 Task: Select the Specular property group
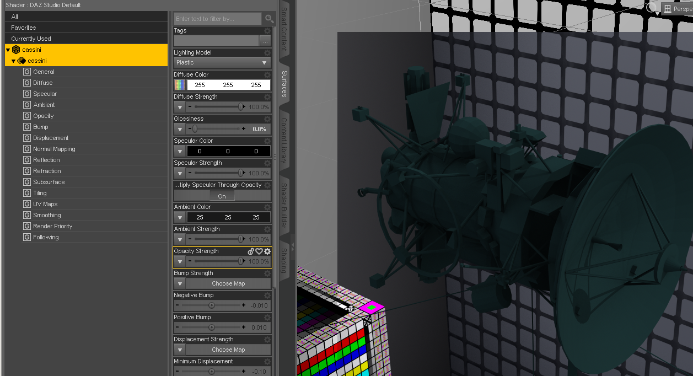pos(45,94)
